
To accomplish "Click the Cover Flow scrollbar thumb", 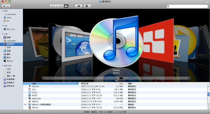I will [x=121, y=78].
